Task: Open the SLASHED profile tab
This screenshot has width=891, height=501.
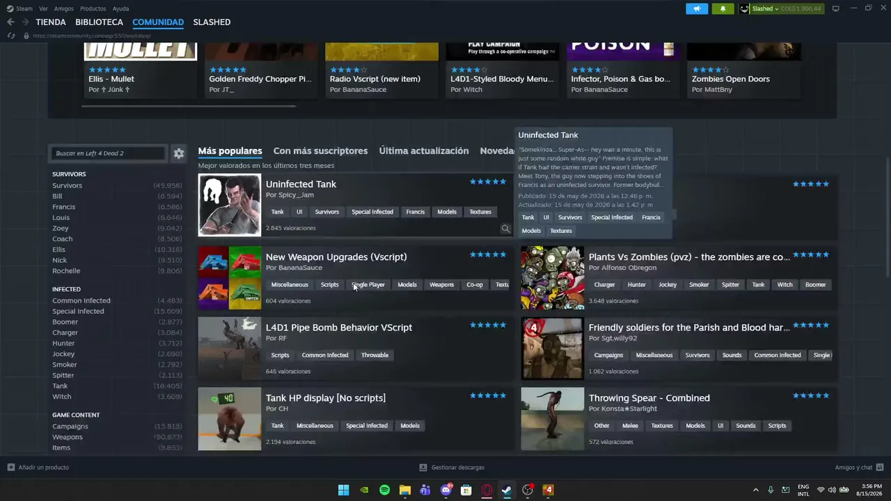Action: (212, 22)
